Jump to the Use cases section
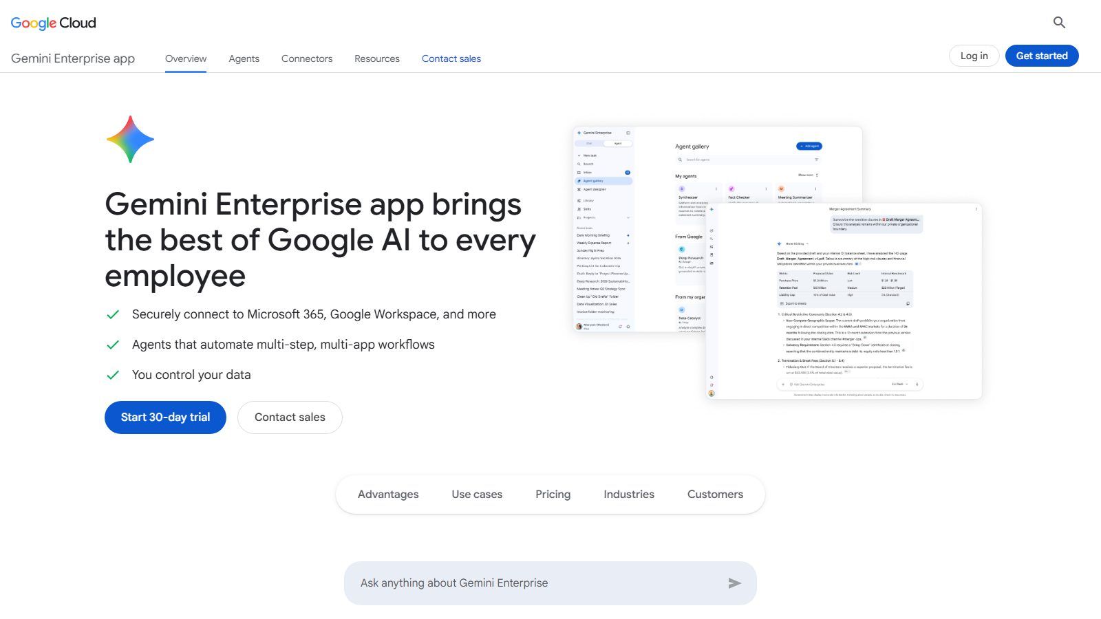 pos(477,495)
